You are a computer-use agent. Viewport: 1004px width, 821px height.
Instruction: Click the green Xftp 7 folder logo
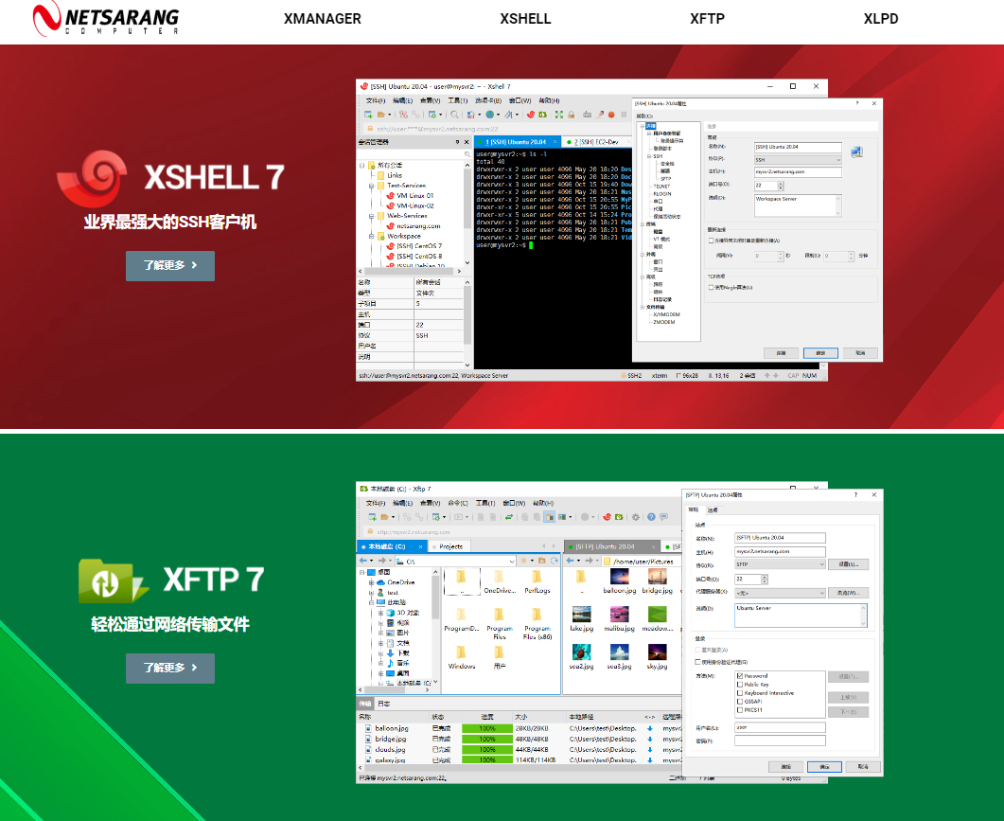(x=112, y=580)
